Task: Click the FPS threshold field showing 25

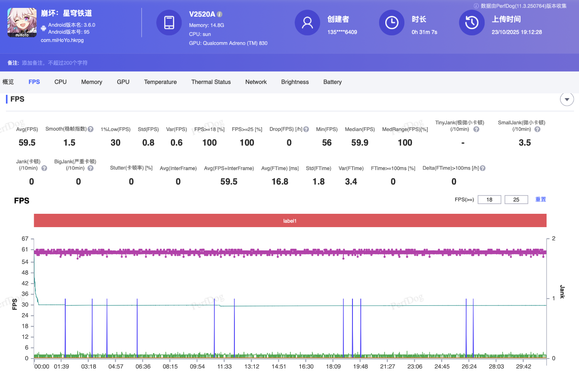Action: point(516,200)
